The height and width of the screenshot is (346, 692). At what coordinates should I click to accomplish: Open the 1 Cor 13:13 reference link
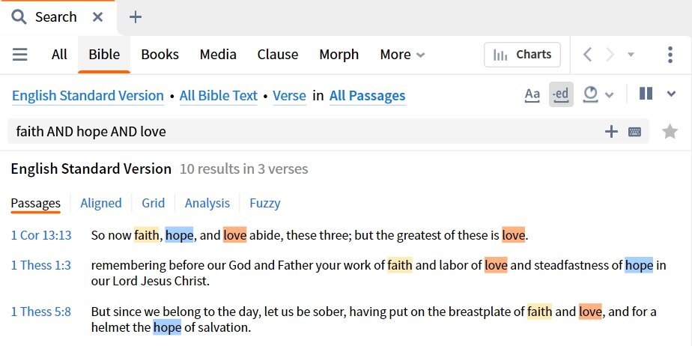(41, 235)
